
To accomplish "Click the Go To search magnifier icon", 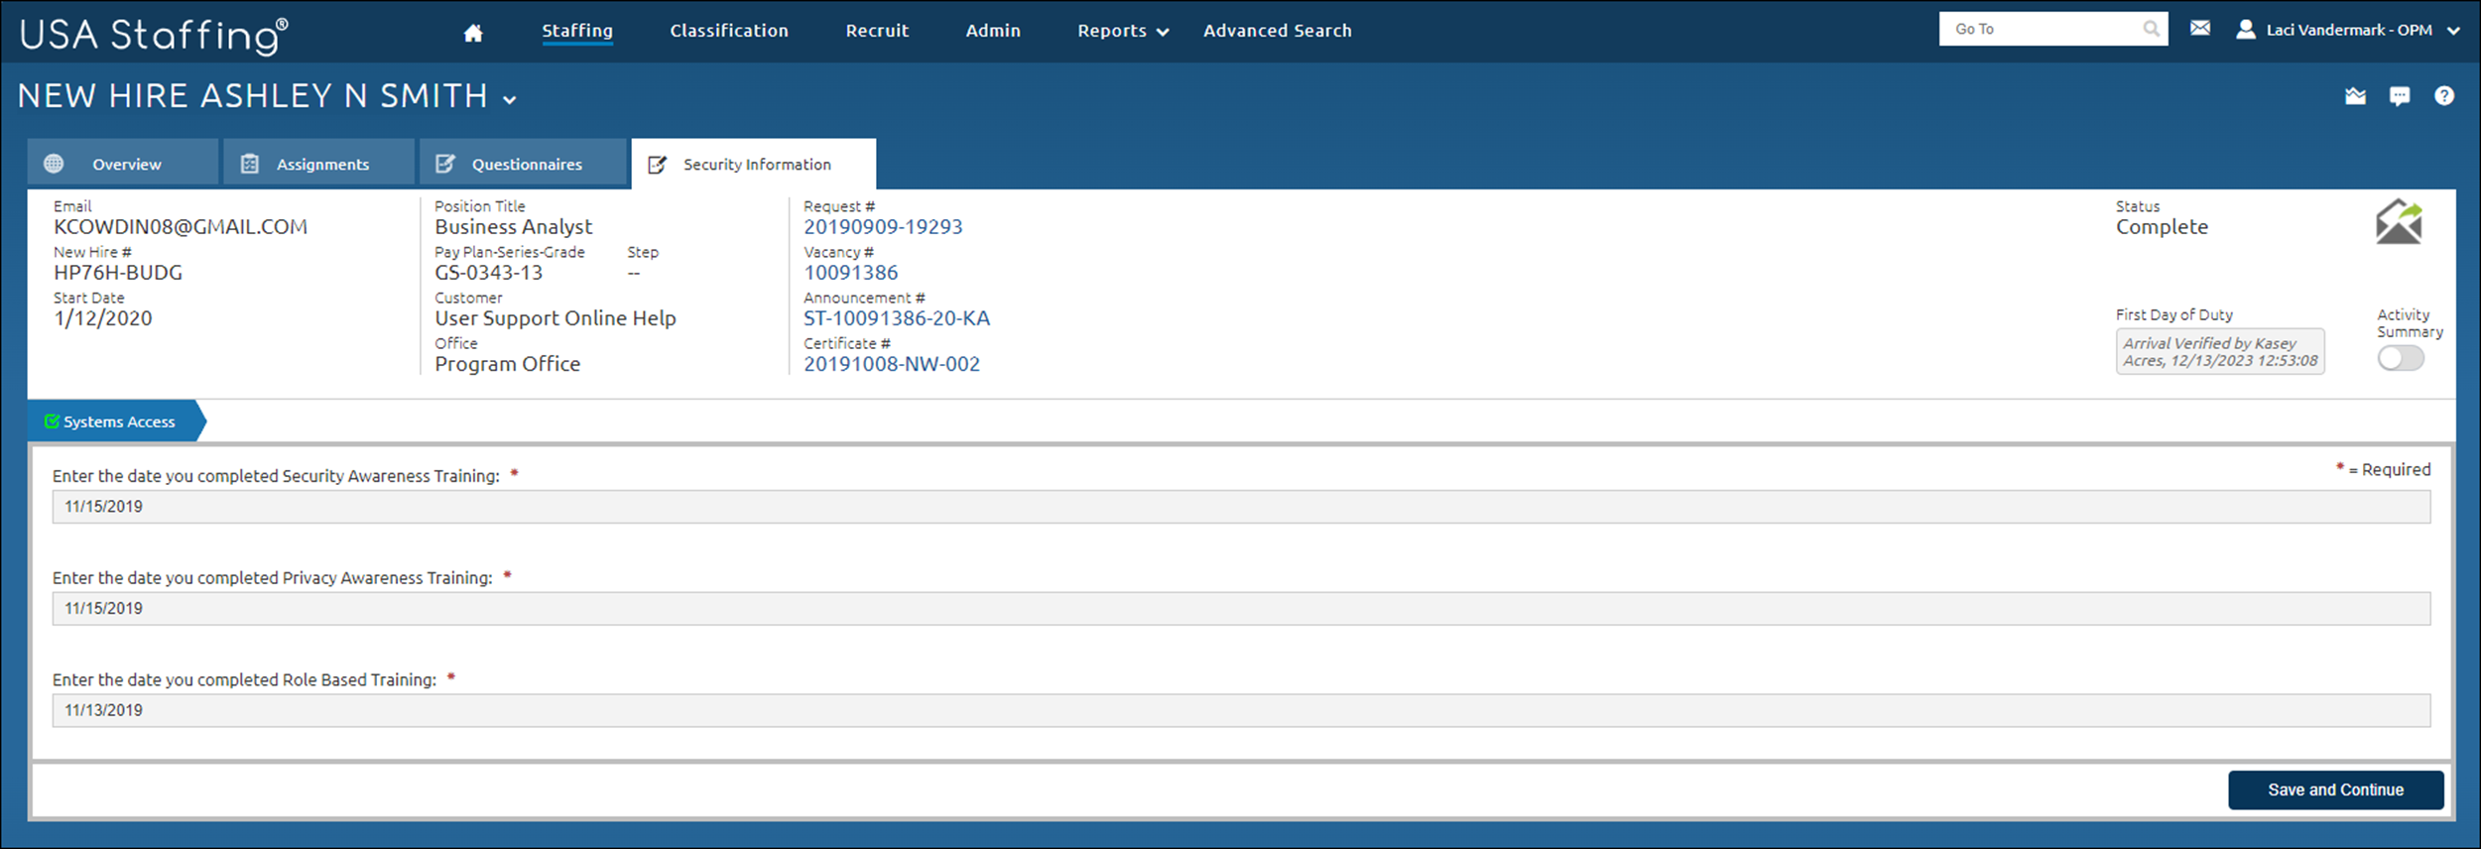I will pyautogui.click(x=2151, y=29).
